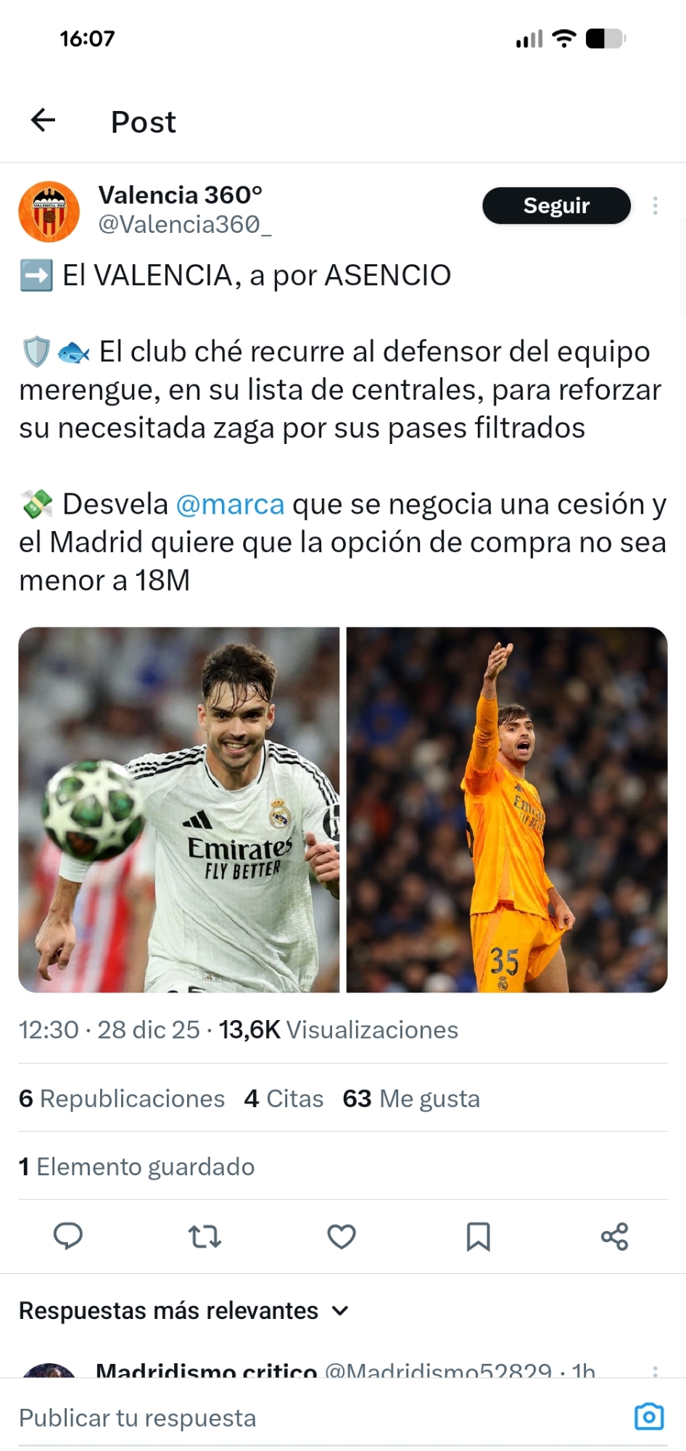
Task: Tap the repost arrows icon
Action: point(204,1236)
